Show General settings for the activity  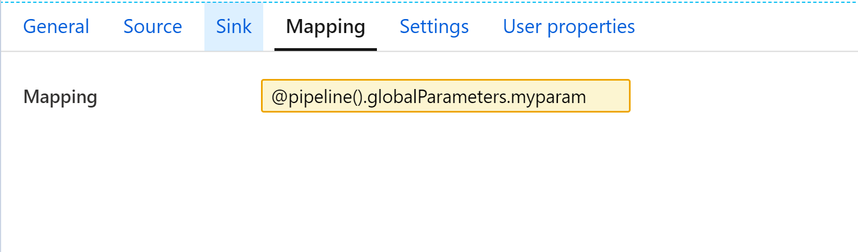(56, 27)
